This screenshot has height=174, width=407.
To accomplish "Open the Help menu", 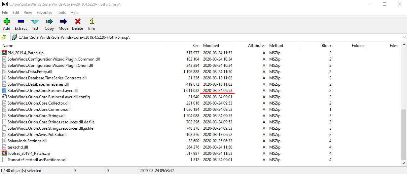I will [x=75, y=13].
